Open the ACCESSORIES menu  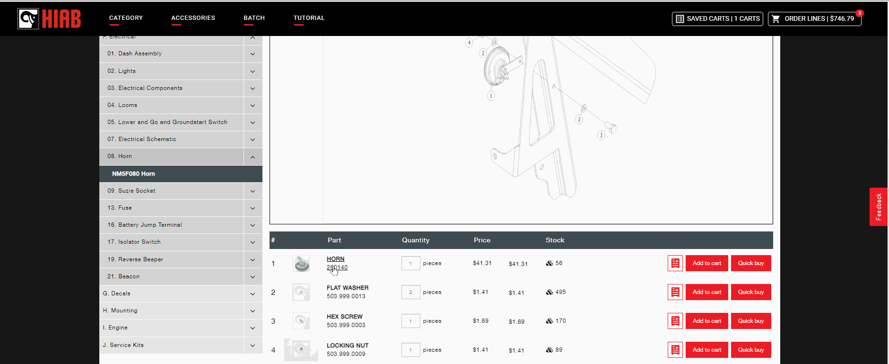tap(193, 18)
